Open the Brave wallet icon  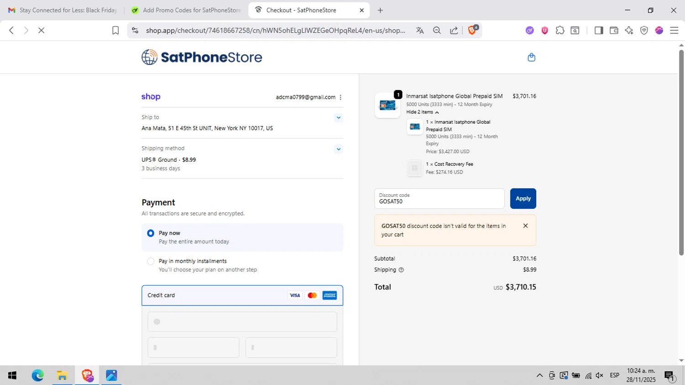(x=614, y=30)
